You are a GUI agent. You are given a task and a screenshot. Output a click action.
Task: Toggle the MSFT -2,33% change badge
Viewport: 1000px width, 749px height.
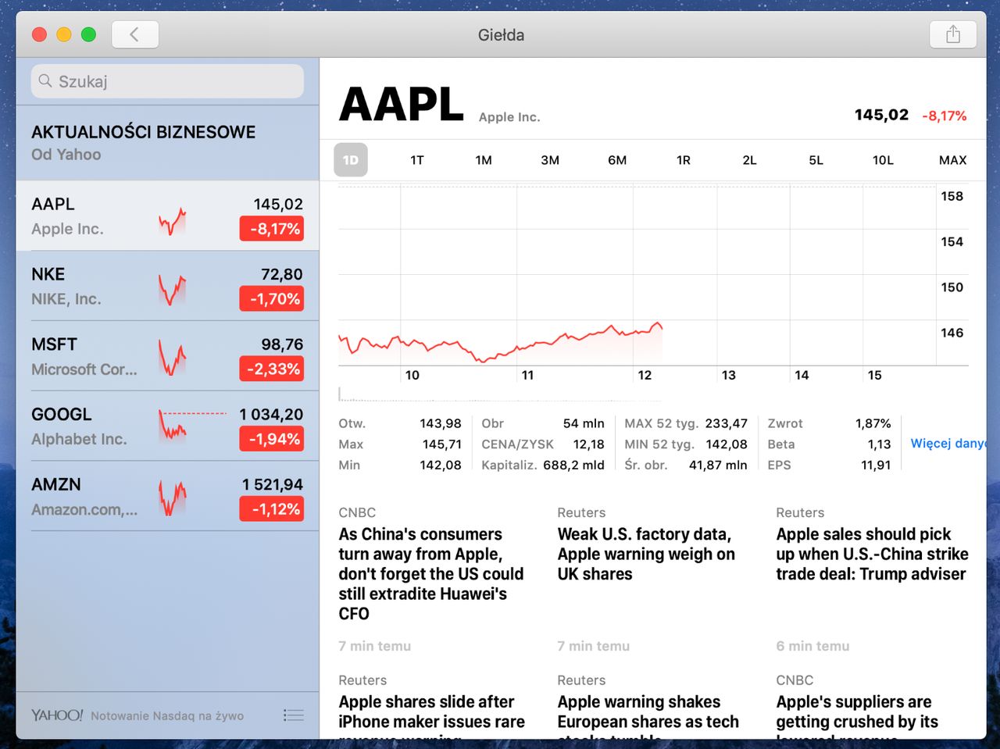(x=271, y=369)
